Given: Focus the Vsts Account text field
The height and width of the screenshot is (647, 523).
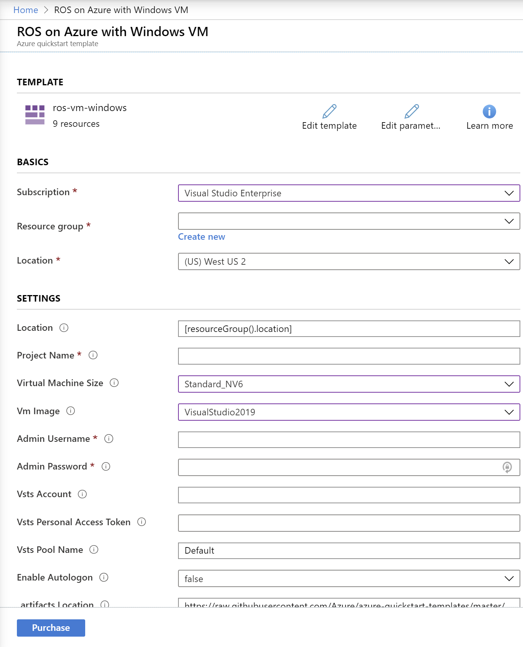Looking at the screenshot, I should point(349,495).
